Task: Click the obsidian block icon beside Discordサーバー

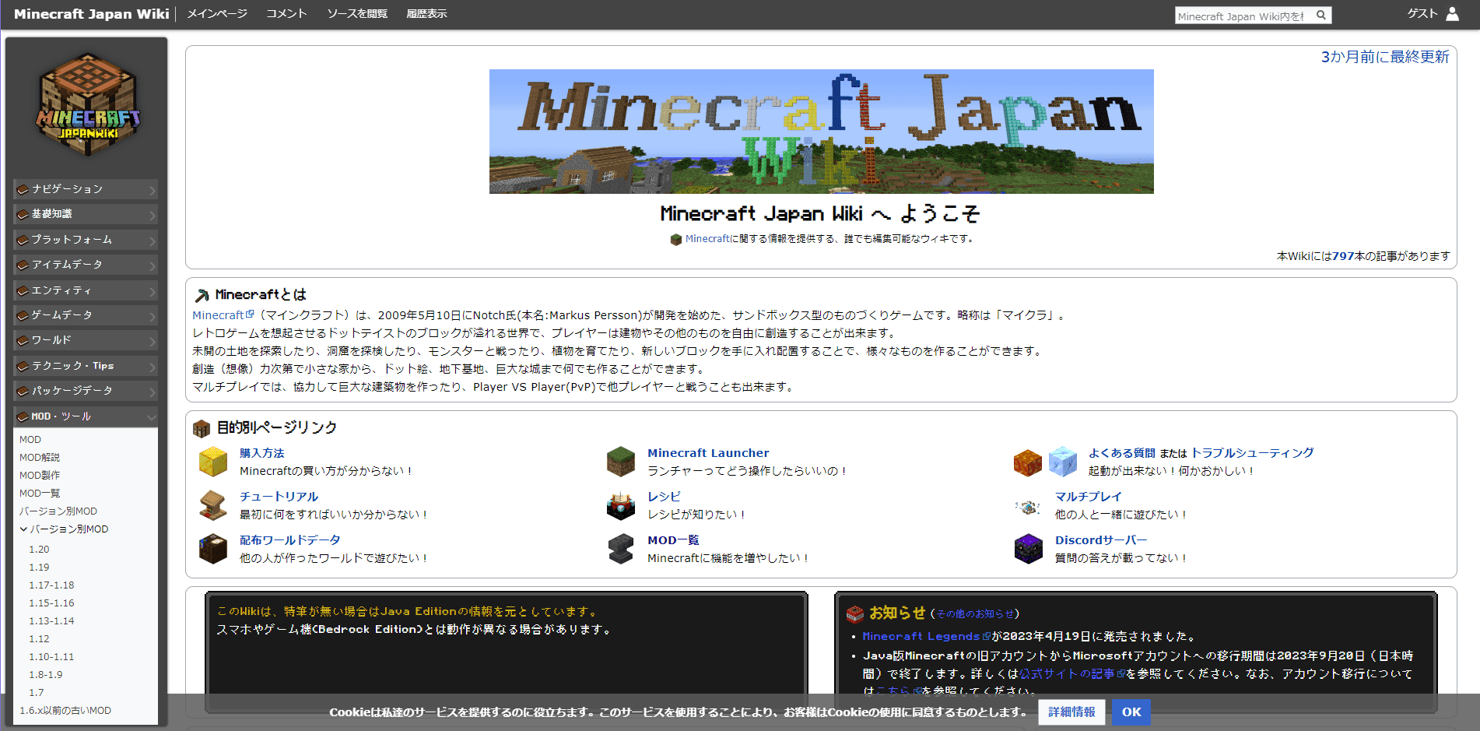Action: click(x=1028, y=549)
